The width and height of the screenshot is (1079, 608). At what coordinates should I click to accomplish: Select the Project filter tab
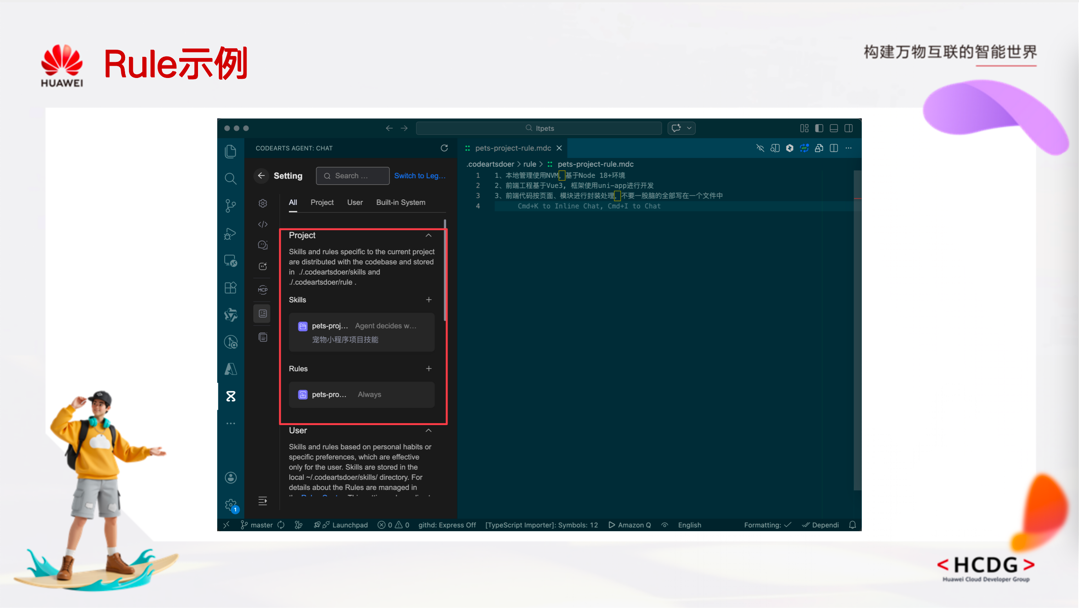click(x=322, y=202)
